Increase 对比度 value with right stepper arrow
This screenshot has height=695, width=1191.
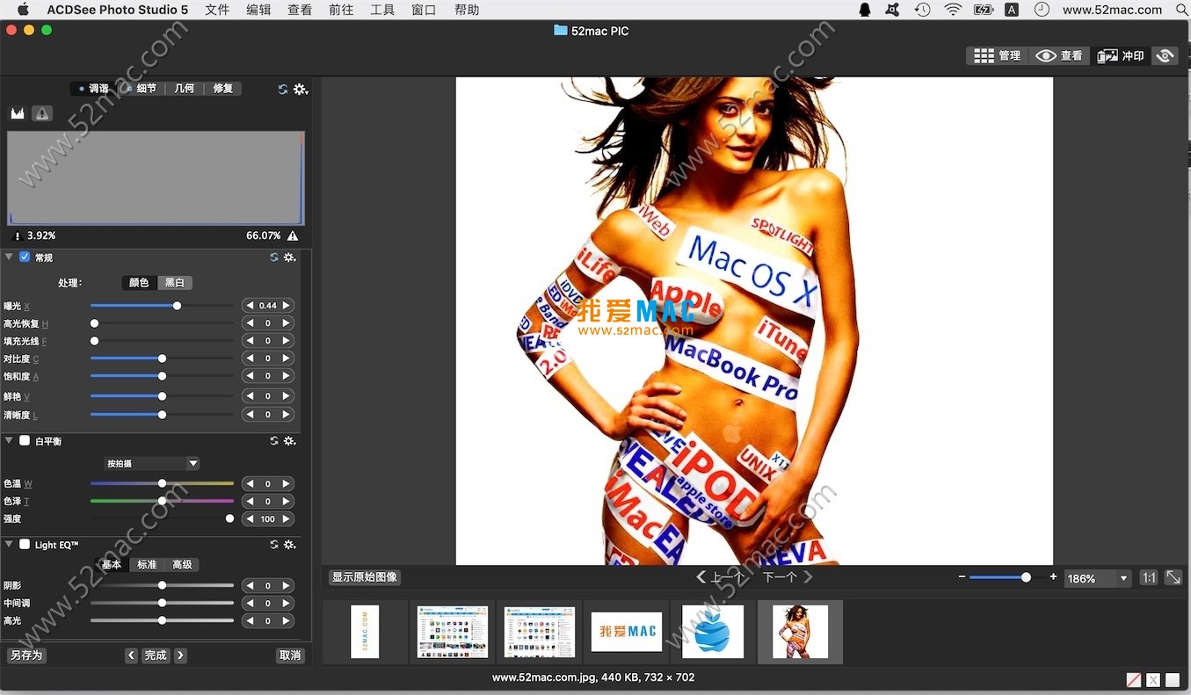pos(287,358)
